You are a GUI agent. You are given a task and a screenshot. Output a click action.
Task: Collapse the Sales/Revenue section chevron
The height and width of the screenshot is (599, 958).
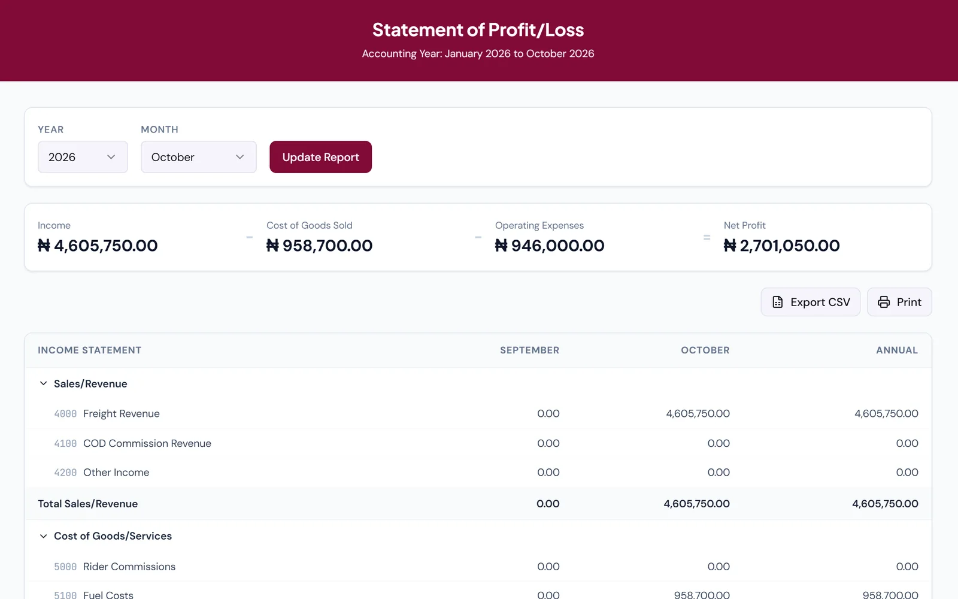point(43,383)
